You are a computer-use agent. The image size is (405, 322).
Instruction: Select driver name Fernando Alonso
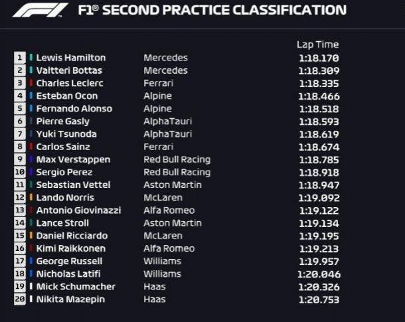74,108
